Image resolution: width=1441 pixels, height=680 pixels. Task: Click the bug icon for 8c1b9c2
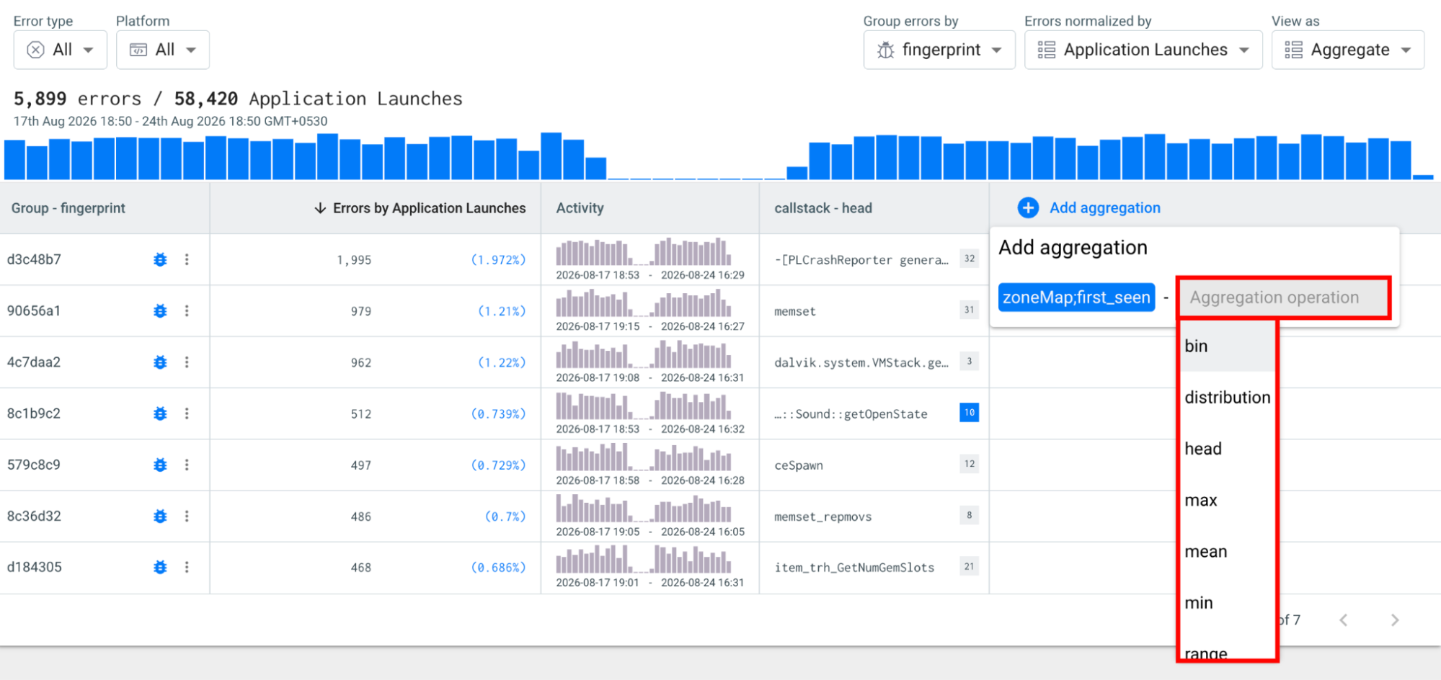click(160, 413)
